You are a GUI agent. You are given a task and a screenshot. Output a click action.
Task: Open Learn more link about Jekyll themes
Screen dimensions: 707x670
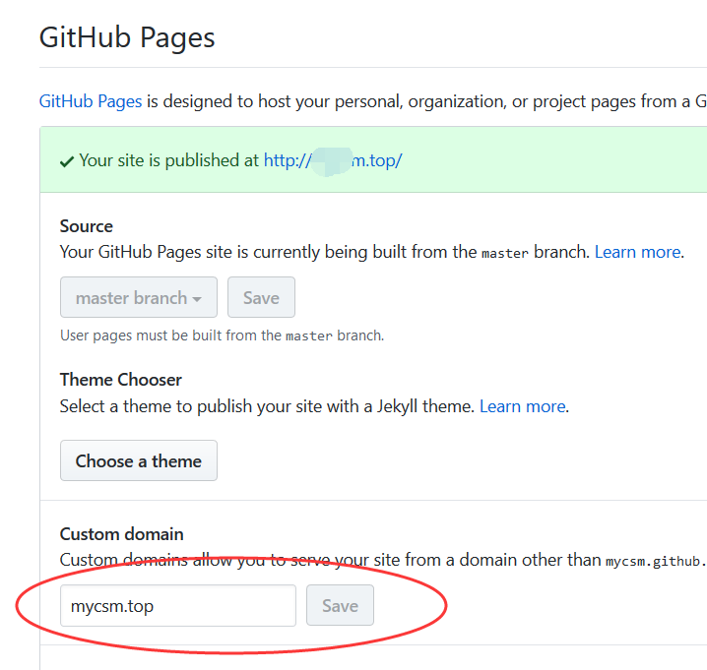click(522, 406)
